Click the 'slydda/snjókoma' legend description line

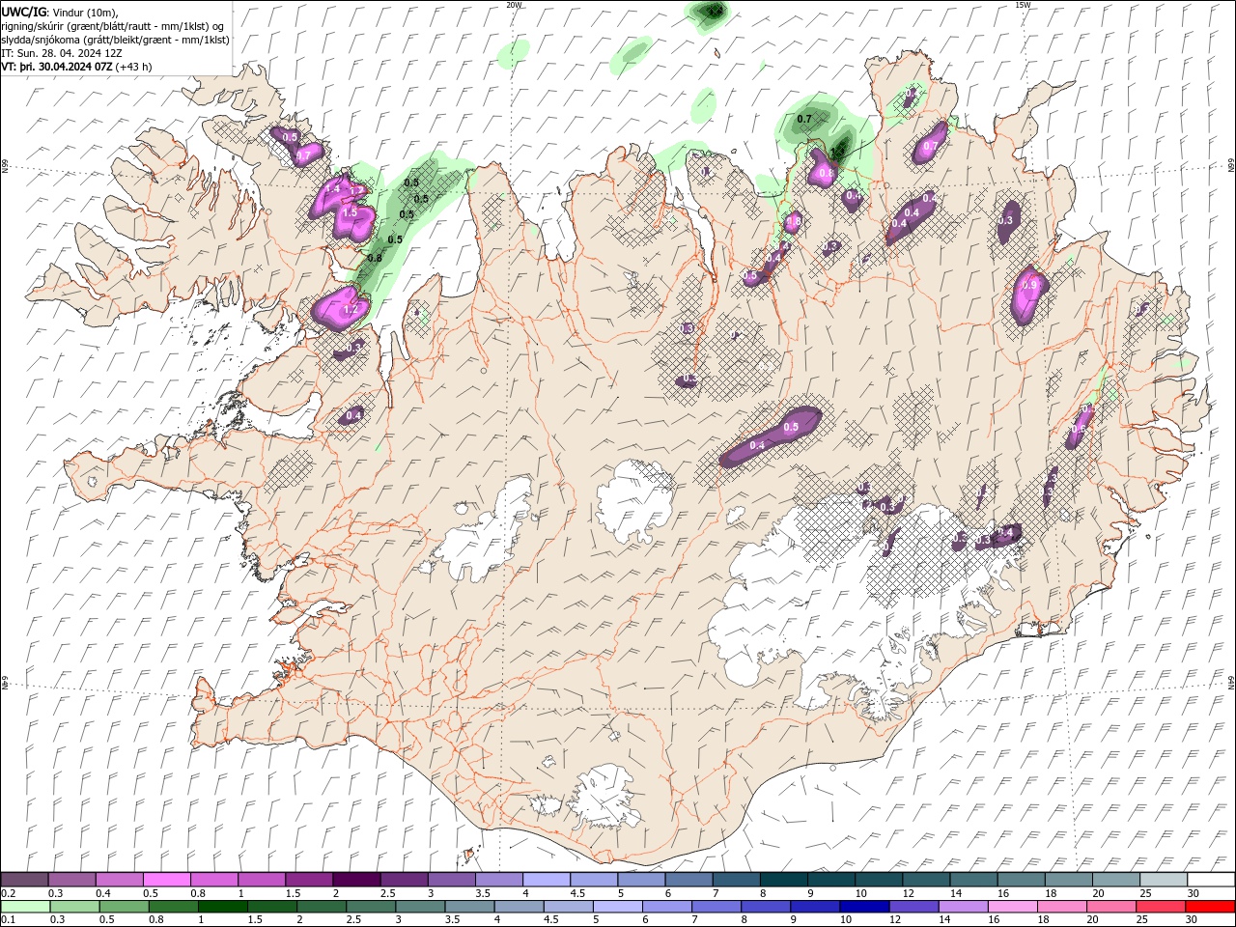point(115,40)
